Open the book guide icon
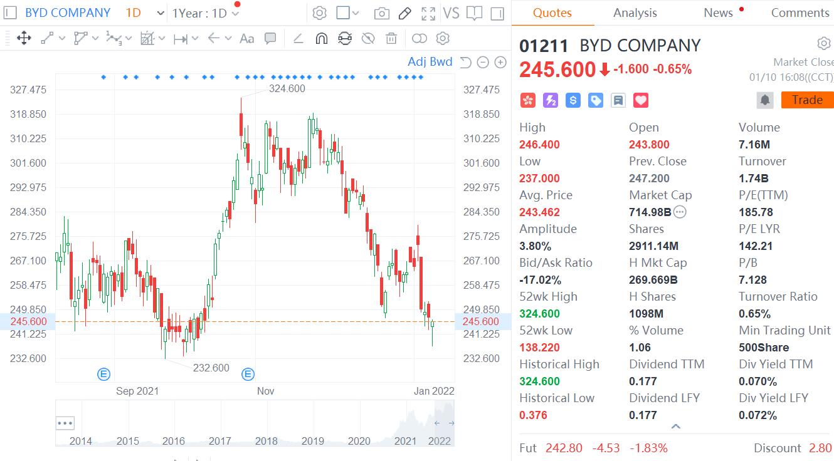Viewport: 834px width, 461px height. click(x=475, y=13)
